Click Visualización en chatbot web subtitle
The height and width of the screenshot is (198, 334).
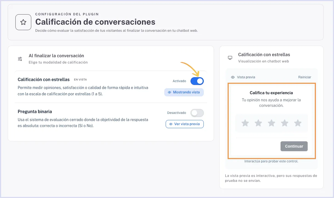pyautogui.click(x=264, y=61)
